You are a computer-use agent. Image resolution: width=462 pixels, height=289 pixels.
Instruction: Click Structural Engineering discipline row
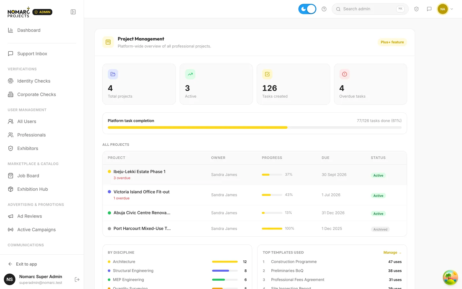(177, 271)
